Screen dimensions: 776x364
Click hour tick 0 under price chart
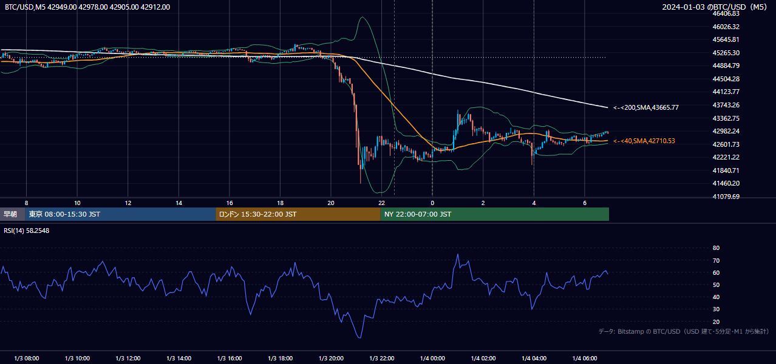432,203
